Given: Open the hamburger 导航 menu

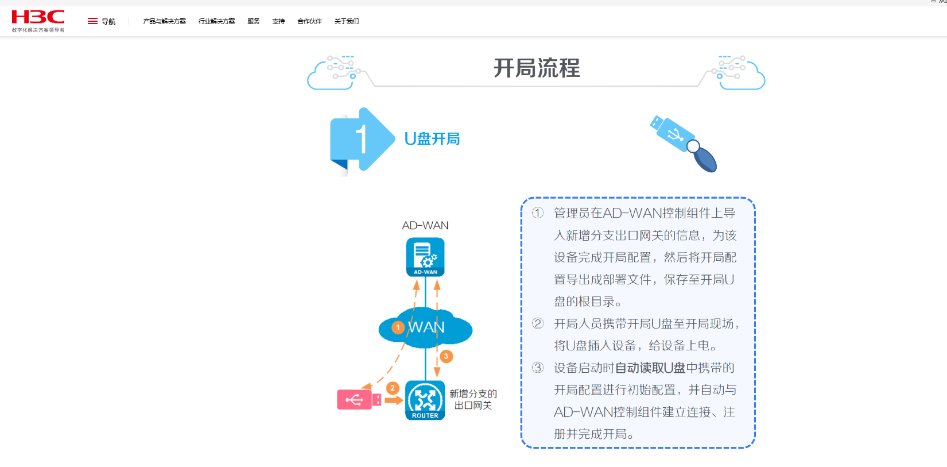Looking at the screenshot, I should tap(101, 21).
